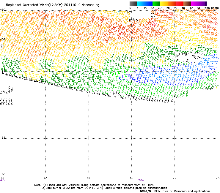
Task: Click the legend tick label '25'
Action: [168, 8]
